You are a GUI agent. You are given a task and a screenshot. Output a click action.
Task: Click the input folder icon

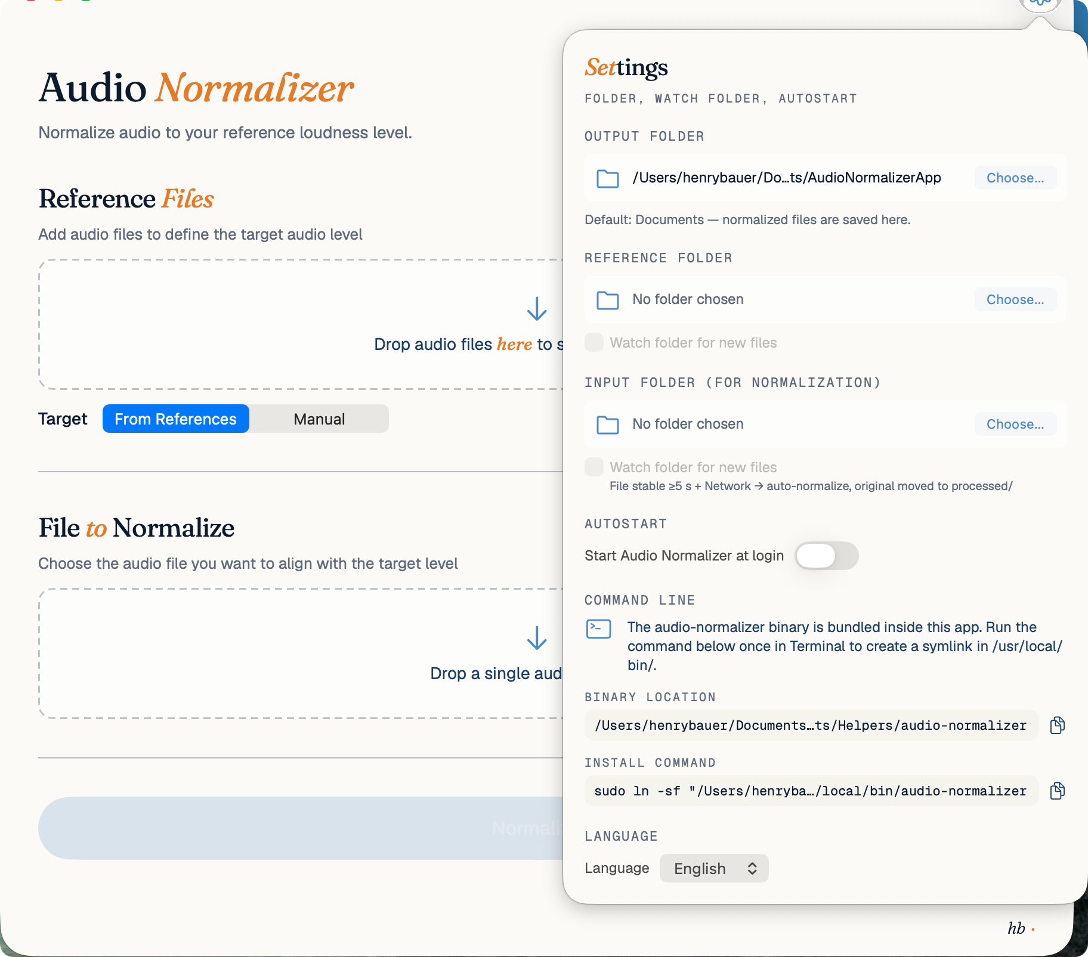coord(607,425)
